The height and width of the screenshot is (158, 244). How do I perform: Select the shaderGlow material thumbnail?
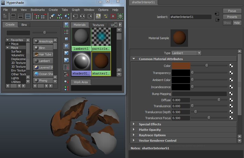pos(81,62)
